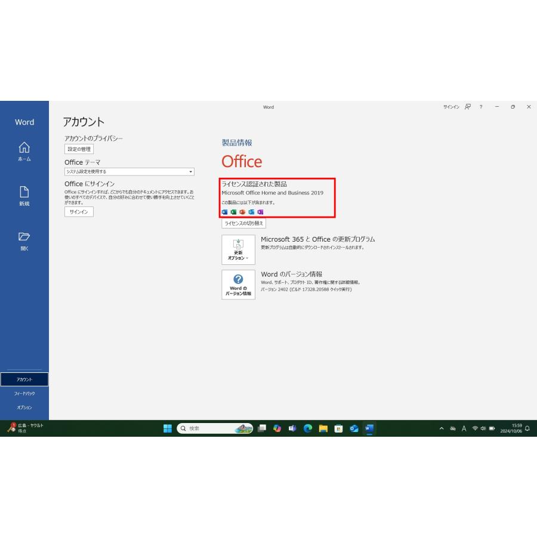The height and width of the screenshot is (537, 537).
Task: Click Microsoft Office Home and Business 2019 text
Action: (x=272, y=193)
